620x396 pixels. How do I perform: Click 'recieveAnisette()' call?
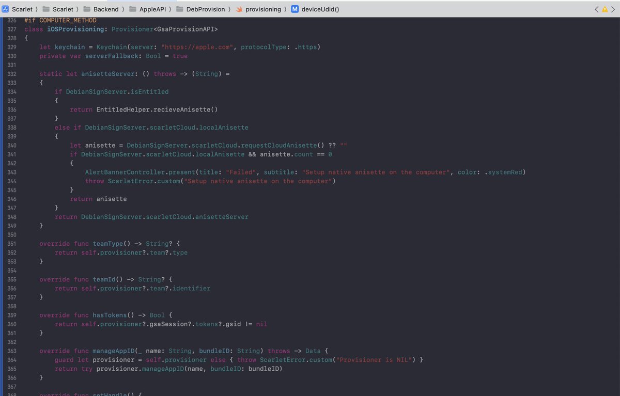pos(185,109)
